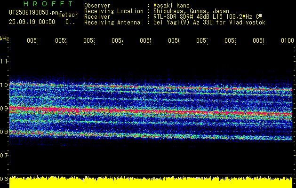The width and height of the screenshot is (296, 188).
Task: Click the 0.9 kHz axis tick label
Action: tap(4, 108)
